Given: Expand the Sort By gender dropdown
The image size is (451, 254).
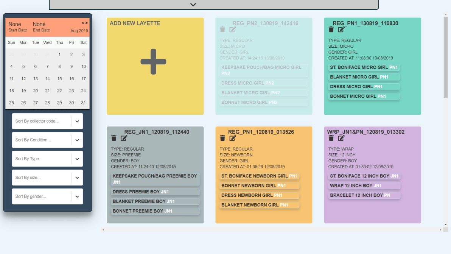Looking at the screenshot, I should click(x=77, y=196).
